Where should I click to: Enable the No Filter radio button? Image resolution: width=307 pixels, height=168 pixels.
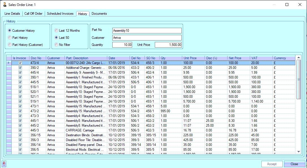[57, 45]
